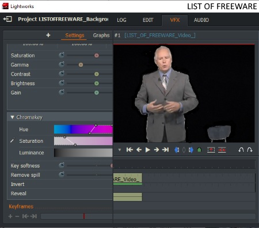Open the viewer options dropdown arrow

(x=120, y=150)
